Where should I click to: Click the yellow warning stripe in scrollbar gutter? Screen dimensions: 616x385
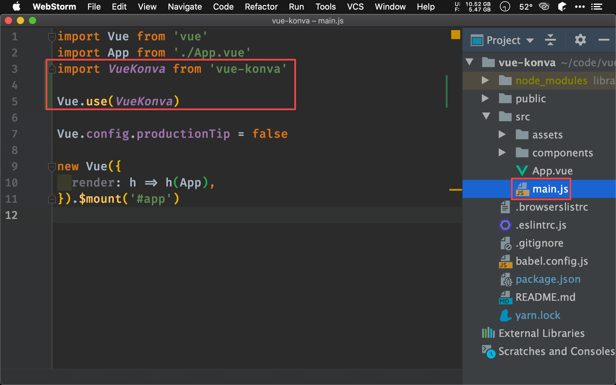tap(455, 190)
